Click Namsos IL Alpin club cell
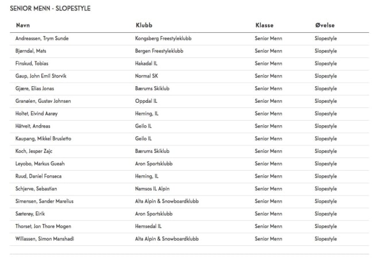379x266 pixels. pyautogui.click(x=152, y=189)
